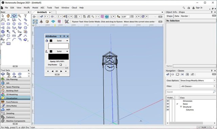Open Classes tab icon in Navigation palette

click(x=168, y=74)
